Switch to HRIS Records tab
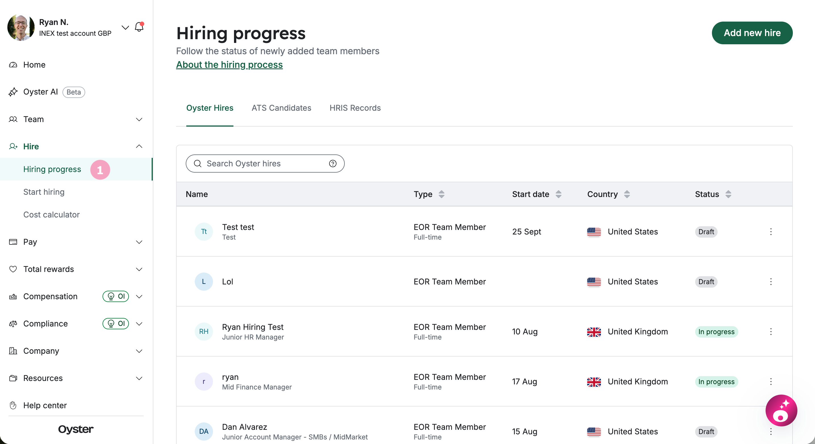This screenshot has height=444, width=815. [x=355, y=108]
